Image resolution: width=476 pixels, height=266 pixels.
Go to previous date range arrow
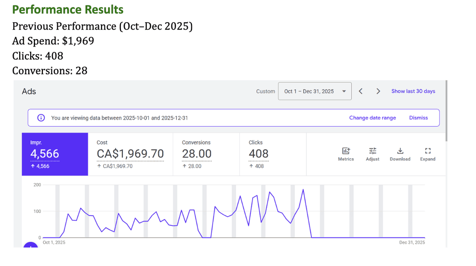click(361, 91)
